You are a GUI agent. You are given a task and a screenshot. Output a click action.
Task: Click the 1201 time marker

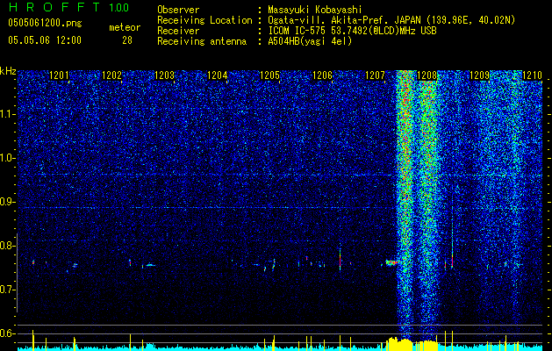59,75
